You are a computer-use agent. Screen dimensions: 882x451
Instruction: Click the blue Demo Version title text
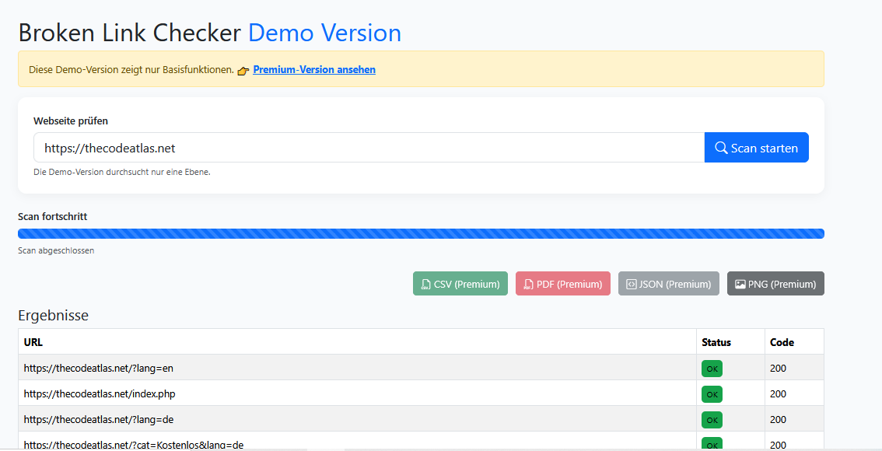point(324,33)
